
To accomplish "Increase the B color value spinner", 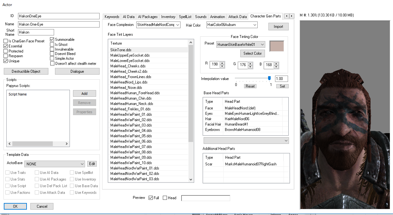I will click(276, 63).
